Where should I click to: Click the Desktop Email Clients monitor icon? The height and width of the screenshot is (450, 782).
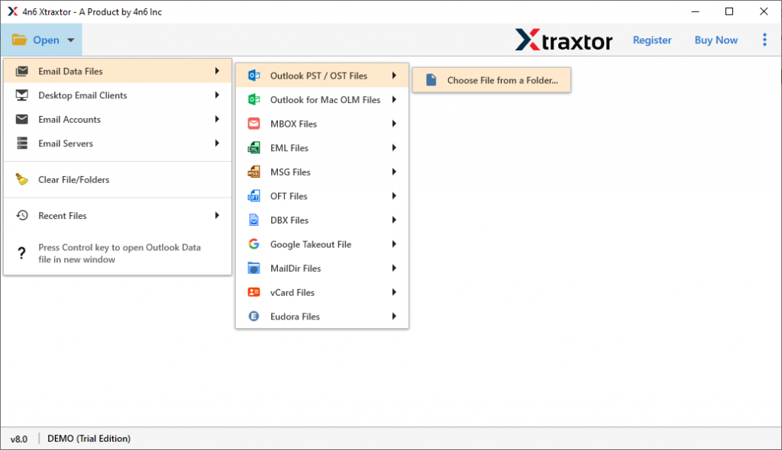[22, 95]
